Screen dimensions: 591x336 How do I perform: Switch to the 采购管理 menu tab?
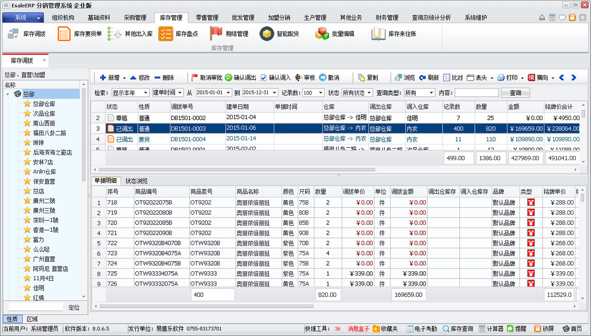pyautogui.click(x=135, y=18)
